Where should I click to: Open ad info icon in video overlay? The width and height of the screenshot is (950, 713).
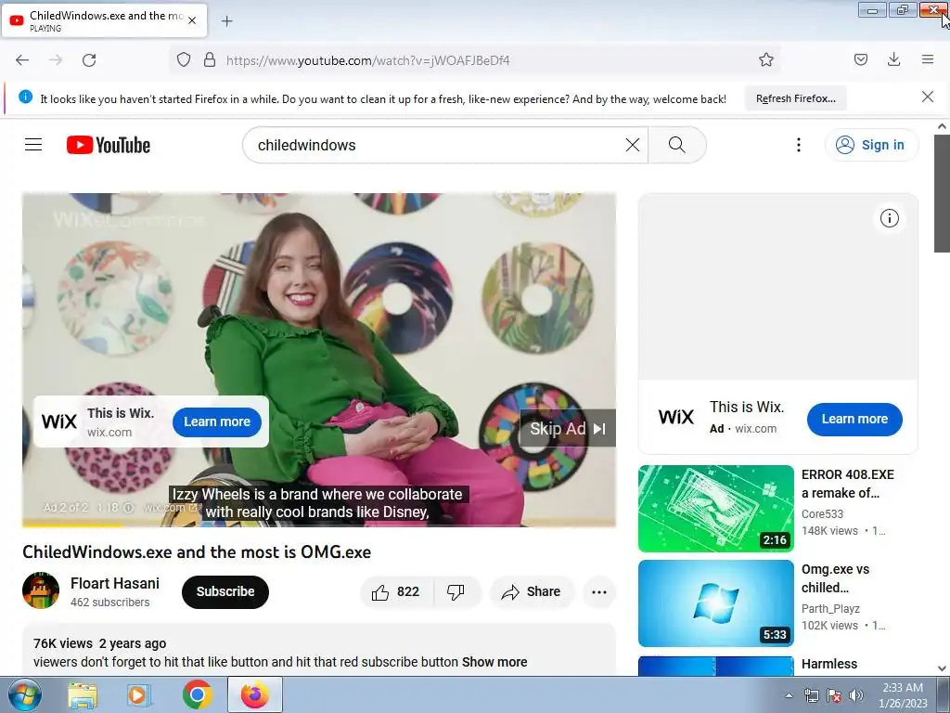pyautogui.click(x=128, y=508)
